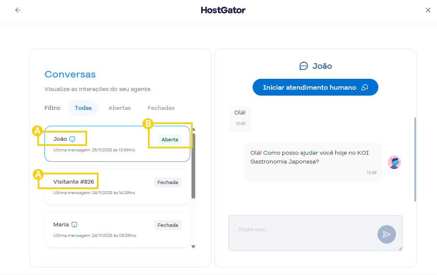Close the Conversas window

tap(428, 10)
